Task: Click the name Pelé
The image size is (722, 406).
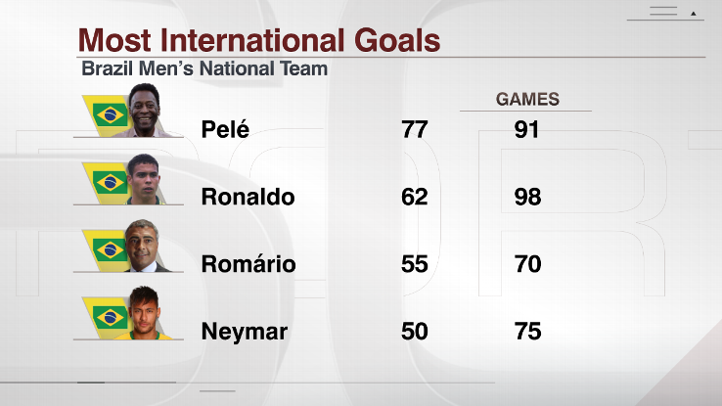Action: (225, 129)
